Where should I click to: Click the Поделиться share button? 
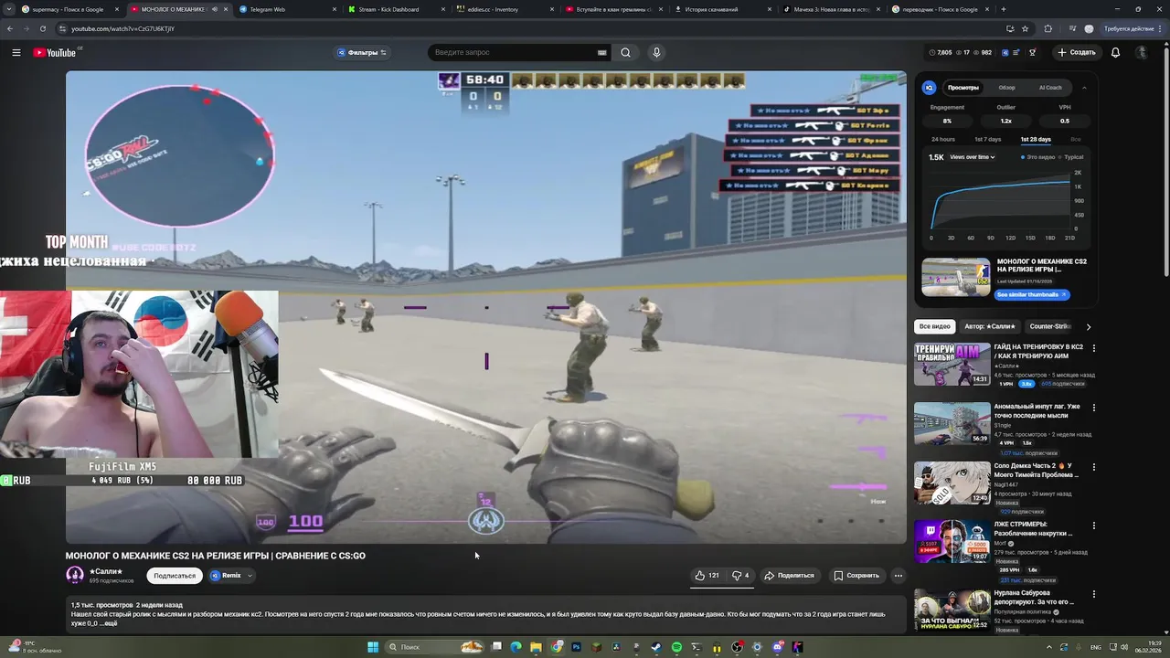tap(789, 575)
